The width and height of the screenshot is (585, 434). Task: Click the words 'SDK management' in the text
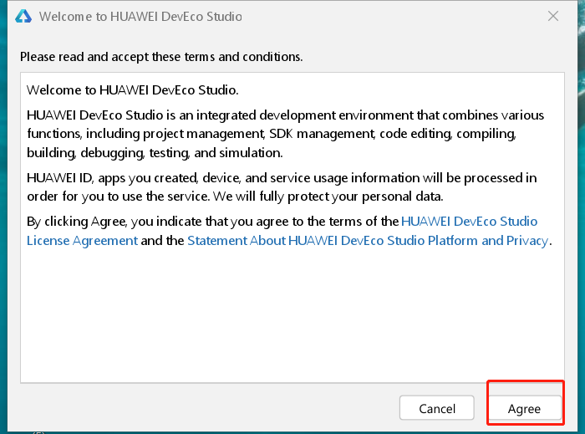[x=322, y=134]
